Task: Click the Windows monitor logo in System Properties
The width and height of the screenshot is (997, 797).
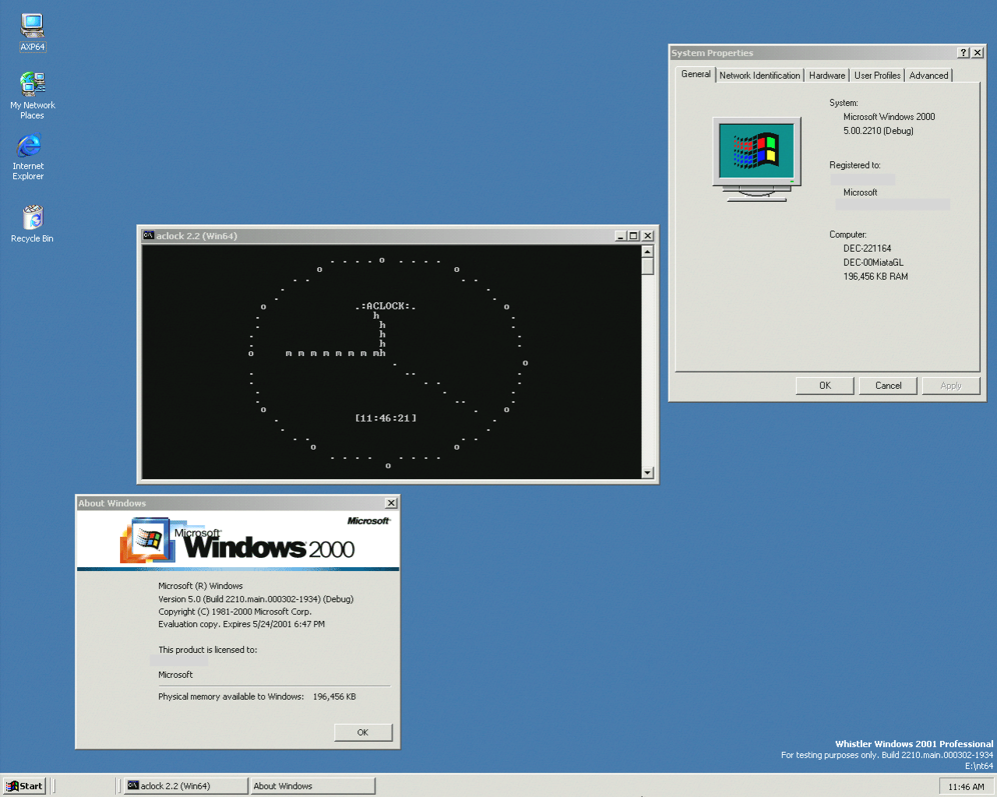Action: (x=756, y=158)
